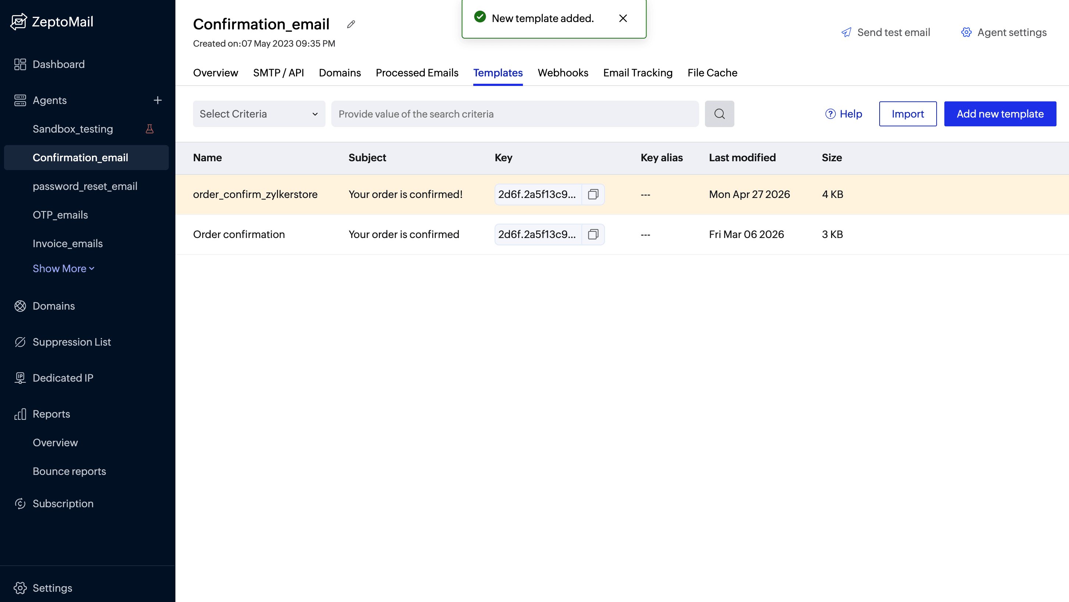The image size is (1069, 602).
Task: Open the Email Tracking tab
Action: (637, 73)
